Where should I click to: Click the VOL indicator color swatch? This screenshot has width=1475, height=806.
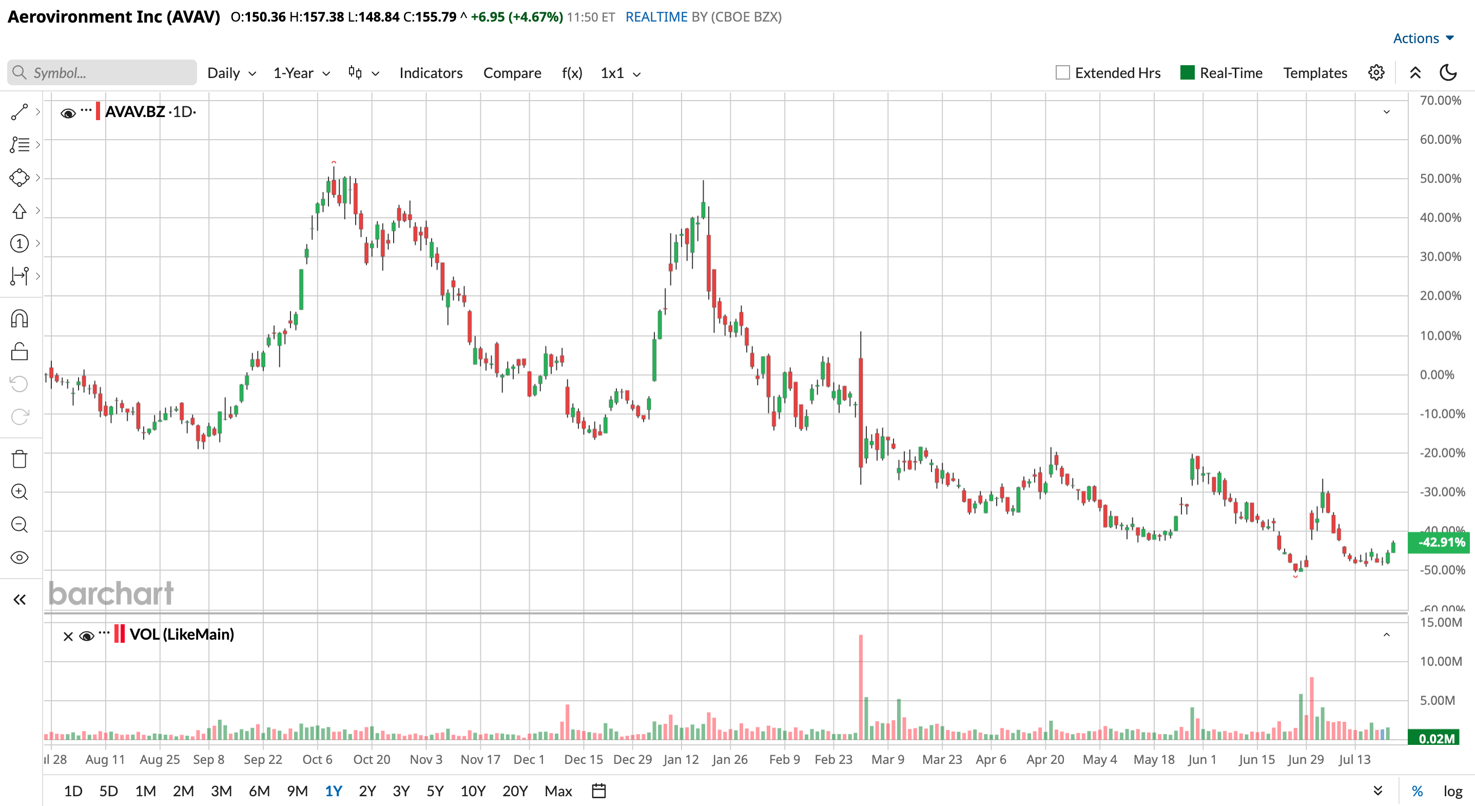click(119, 634)
